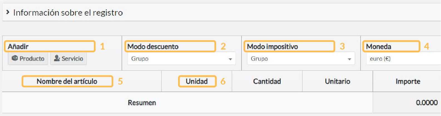Open the Modo descuento dropdown arrow
441x116 pixels.
click(x=230, y=59)
